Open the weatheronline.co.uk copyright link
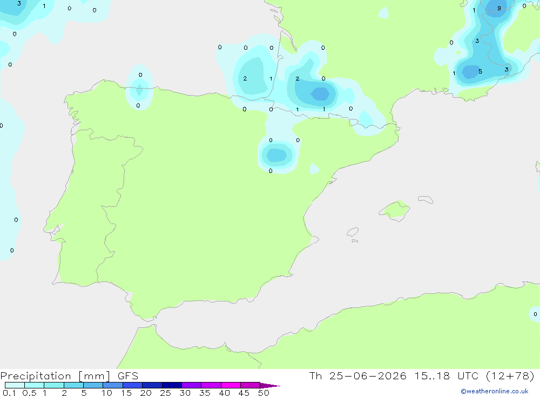This screenshot has height=396, width=540. pyautogui.click(x=495, y=391)
